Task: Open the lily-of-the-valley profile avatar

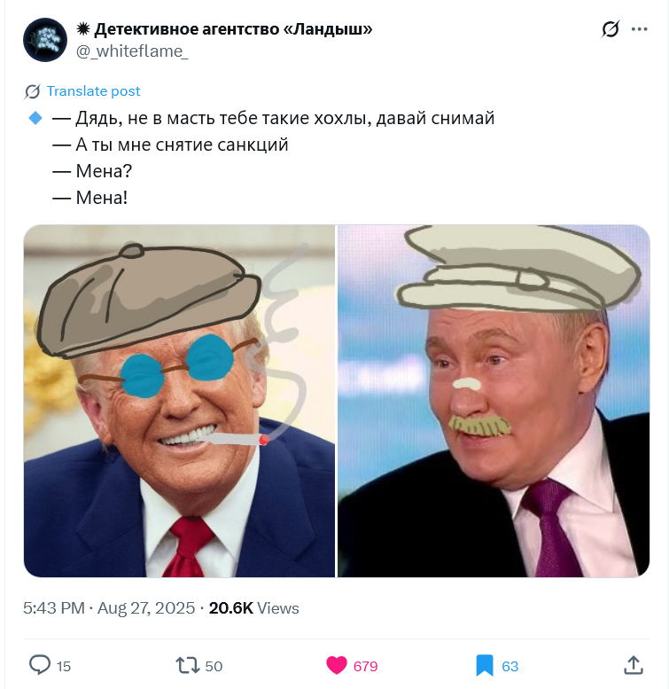Action: 45,40
